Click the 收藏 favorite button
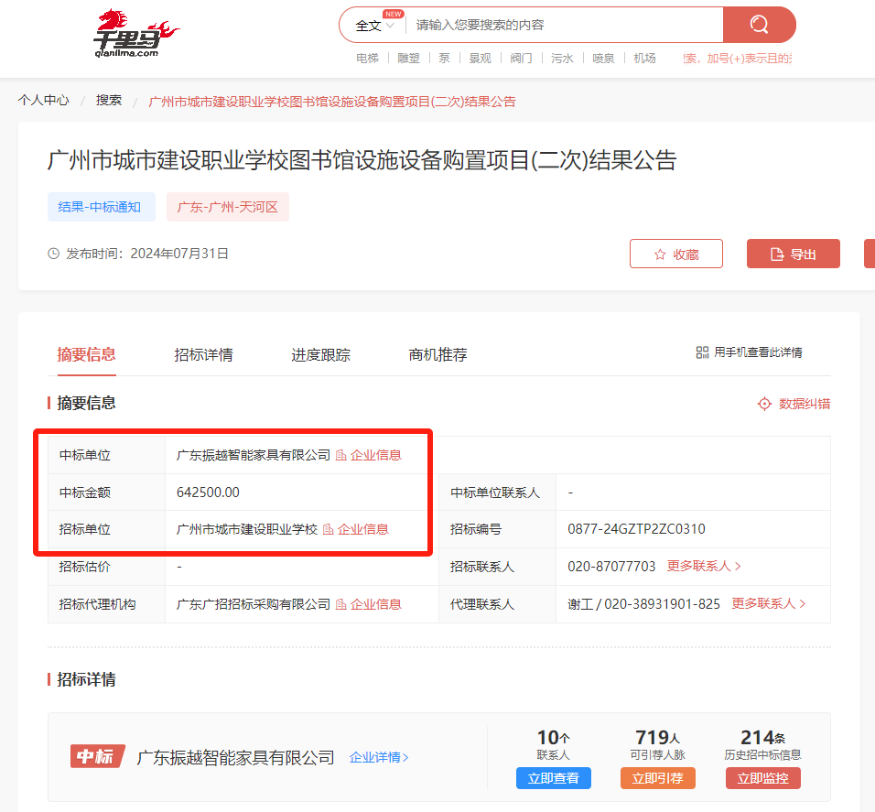875x812 pixels. (676, 254)
